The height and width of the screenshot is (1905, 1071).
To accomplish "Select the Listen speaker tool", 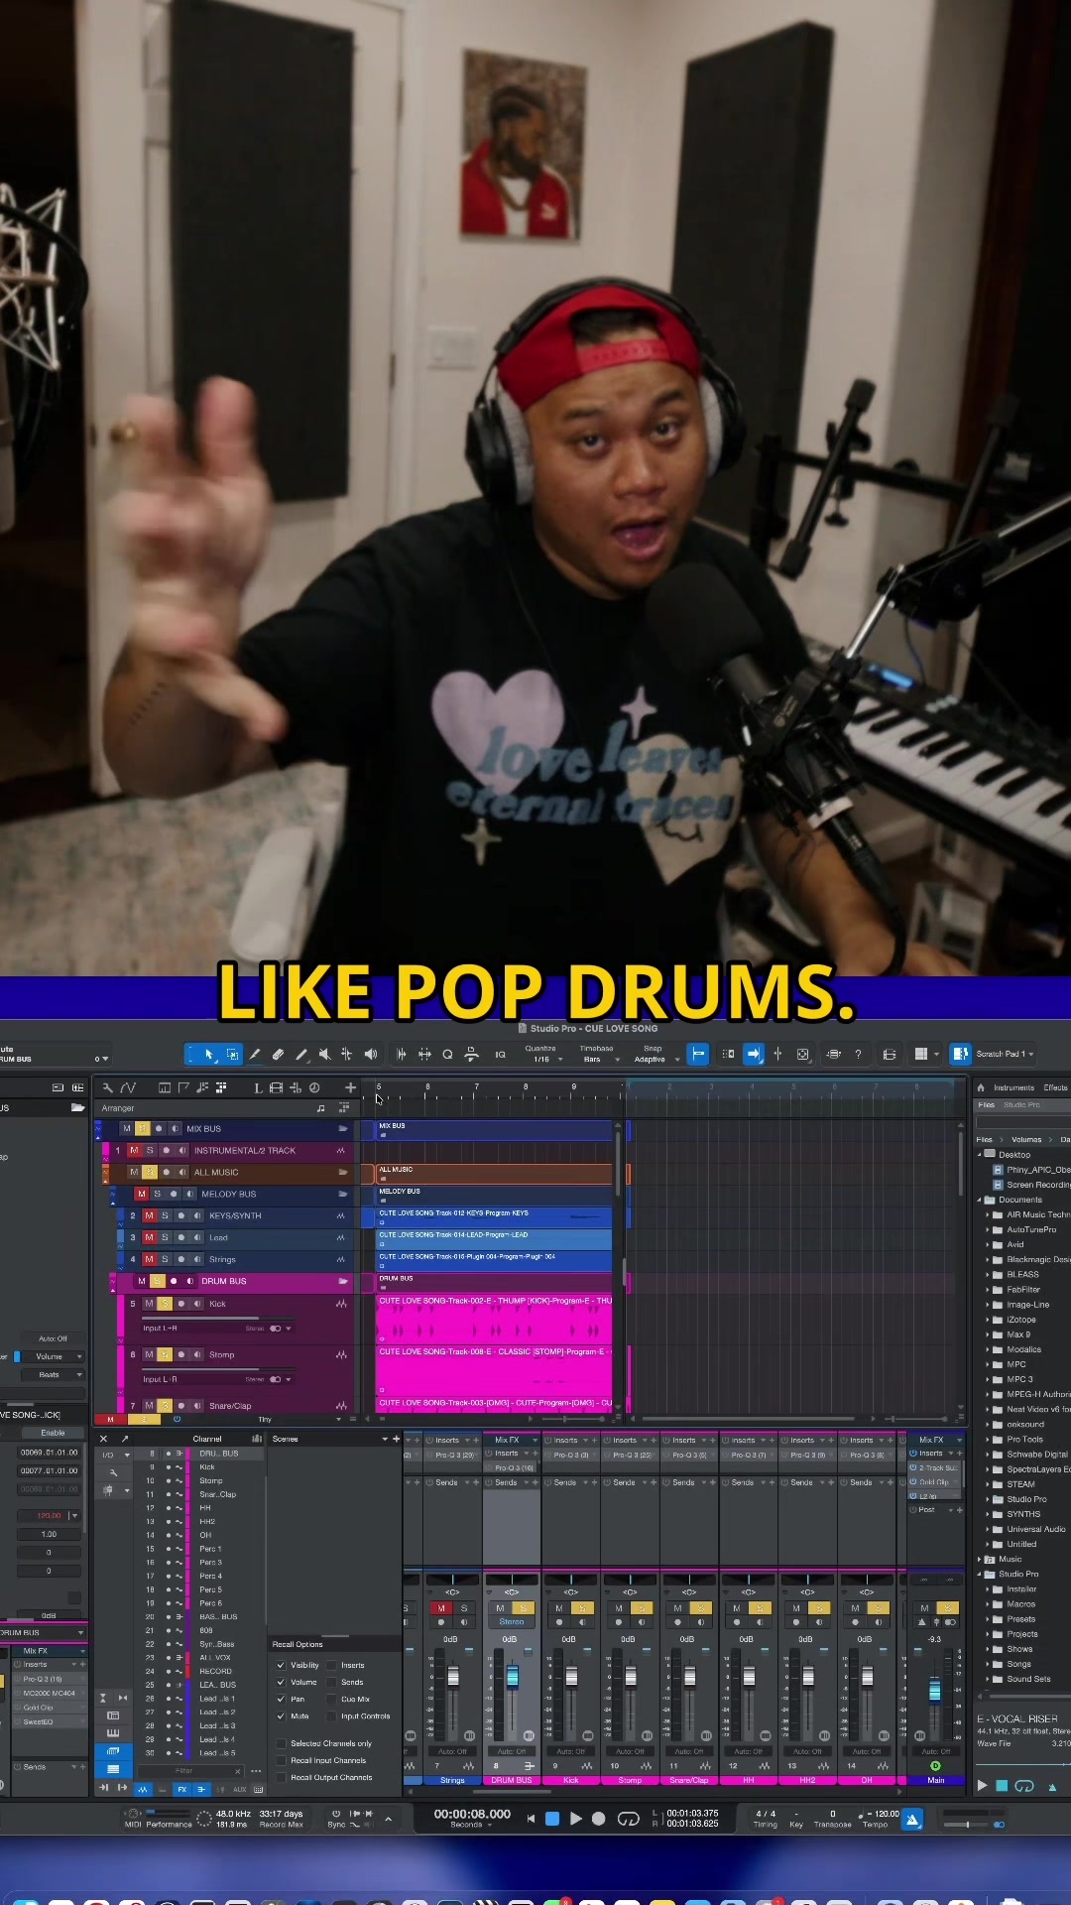I will [x=370, y=1054].
